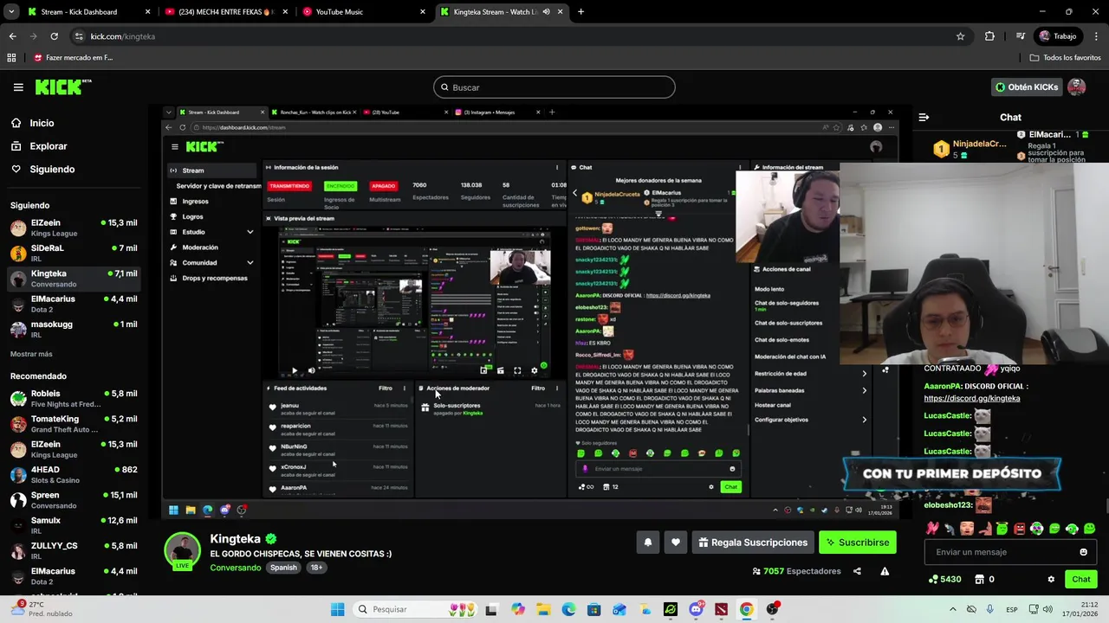Screen dimensions: 1109x623
Task: Open Samulx IRL channel
Action: pyautogui.click(x=74, y=525)
